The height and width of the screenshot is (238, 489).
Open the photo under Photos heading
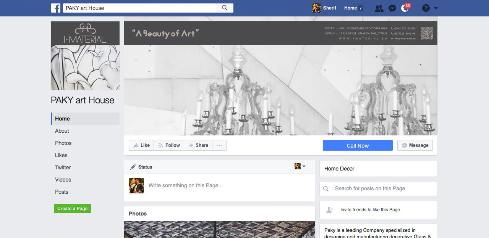pyautogui.click(x=220, y=230)
